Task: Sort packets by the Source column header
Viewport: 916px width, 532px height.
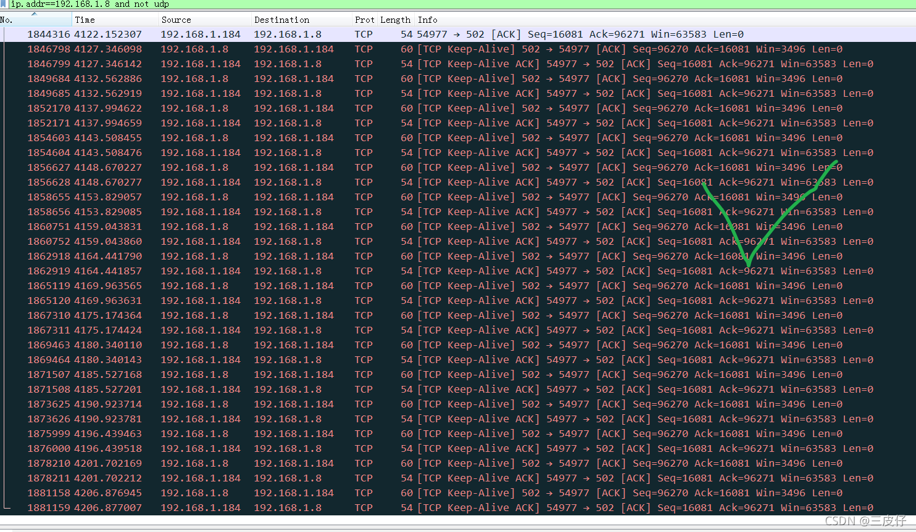Action: 205,20
